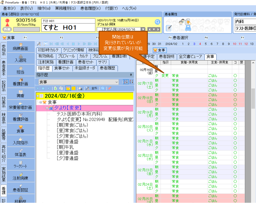Open 栄養管理計画 in the sidebar

click(x=21, y=106)
